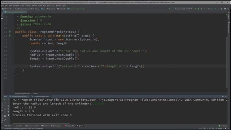The image size is (231, 130).
Task: Click the 'double radius, length;' code line
Action: point(49,43)
